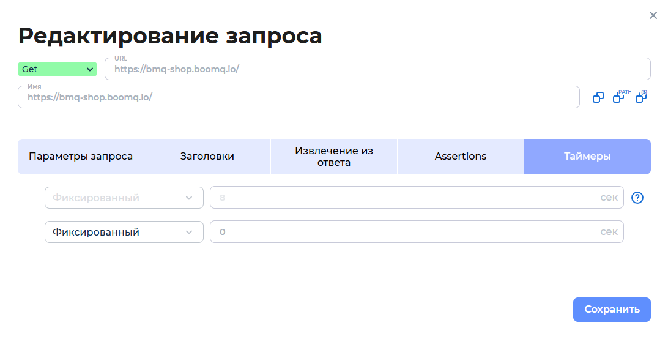Click the plain copy request icon

point(598,98)
